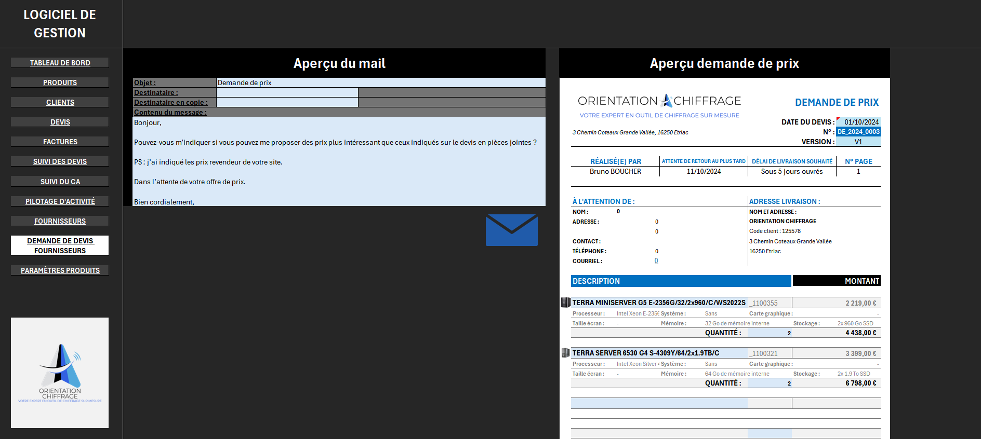Click the Destinataire input field
This screenshot has height=439, width=981.
287,92
